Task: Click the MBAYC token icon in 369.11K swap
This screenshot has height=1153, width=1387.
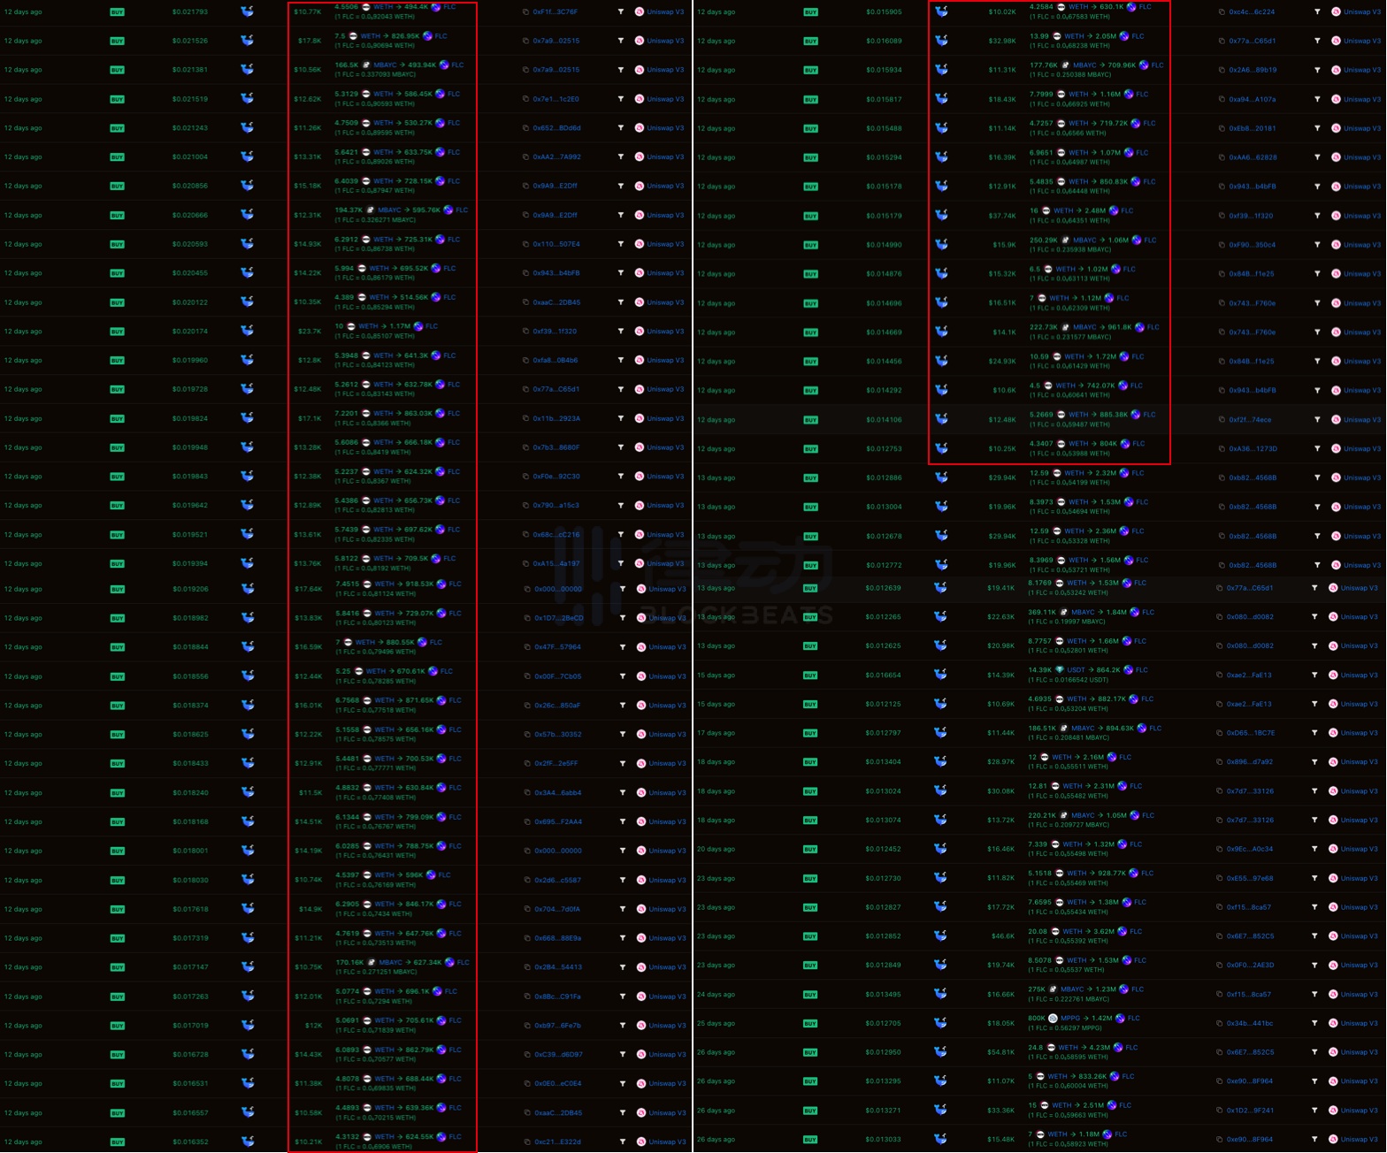Action: pos(1064,612)
